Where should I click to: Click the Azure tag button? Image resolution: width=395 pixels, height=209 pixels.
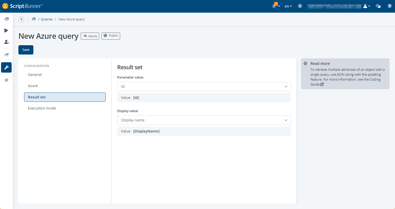coord(90,36)
